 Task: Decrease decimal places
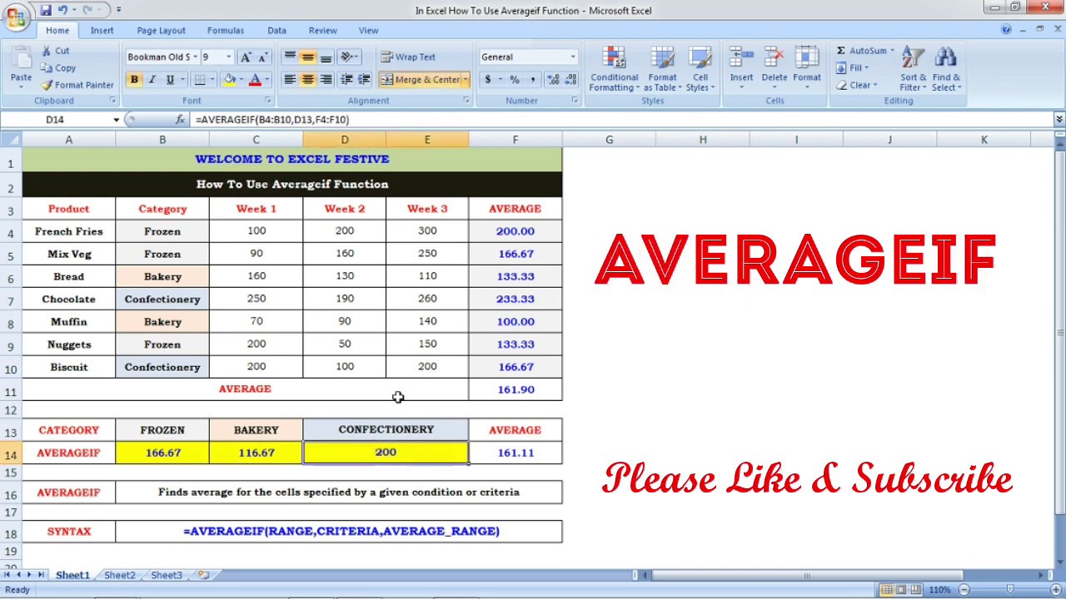(571, 80)
